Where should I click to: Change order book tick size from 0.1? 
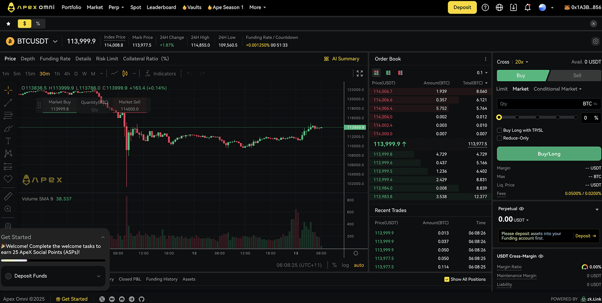coord(480,73)
